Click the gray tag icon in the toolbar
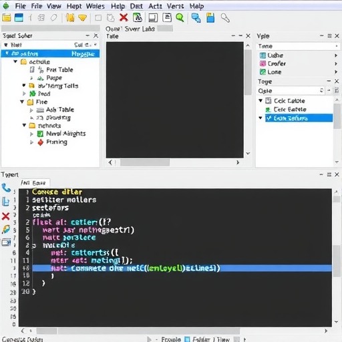Image resolution: width=342 pixels, height=342 pixels. (x=53, y=17)
